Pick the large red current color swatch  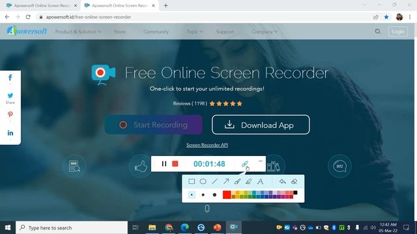pos(227,195)
